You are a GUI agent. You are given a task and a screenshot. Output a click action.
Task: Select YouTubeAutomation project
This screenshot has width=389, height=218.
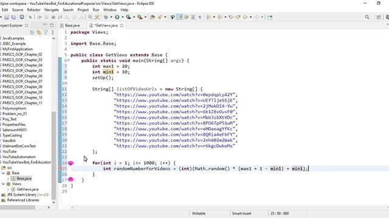tap(19, 157)
